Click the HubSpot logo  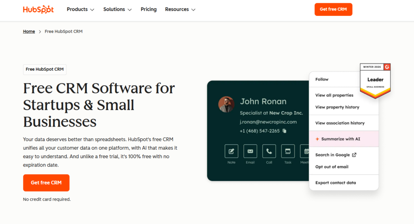[x=38, y=10]
